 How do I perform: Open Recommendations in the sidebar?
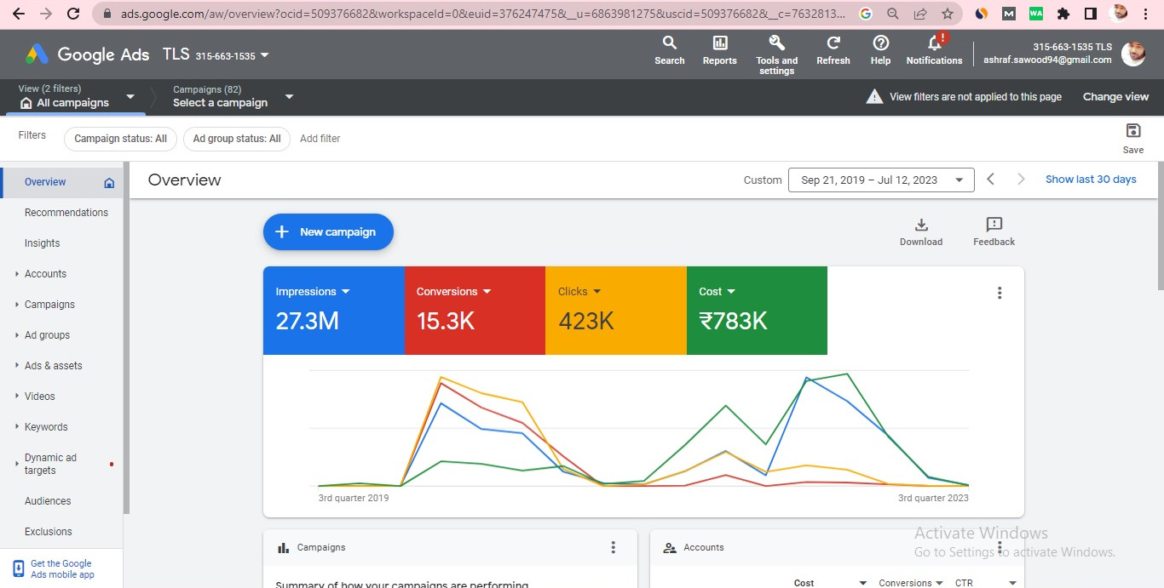point(66,213)
